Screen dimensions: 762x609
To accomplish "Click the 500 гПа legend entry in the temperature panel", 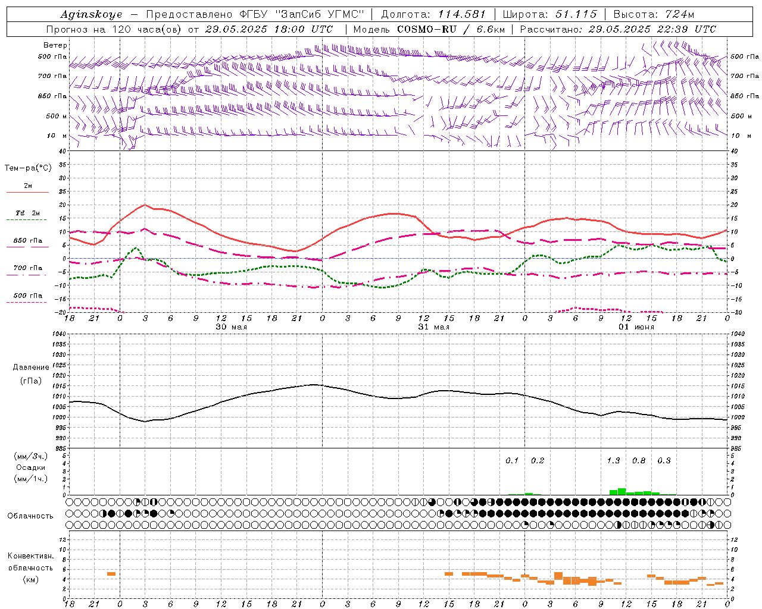I will pyautogui.click(x=28, y=296).
